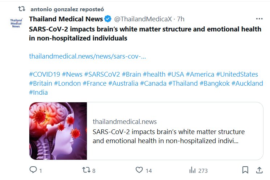Screen dimensions: 270x180
Task: Click the link preview card headline
Action: [168, 136]
